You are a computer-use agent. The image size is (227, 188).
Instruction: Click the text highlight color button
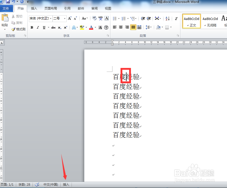click(x=82, y=27)
